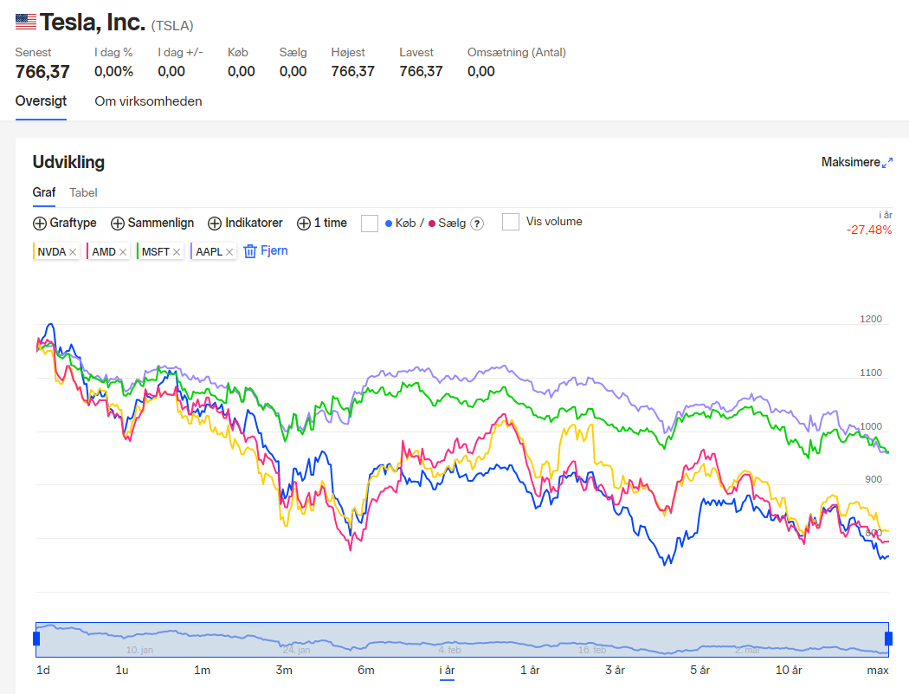Click the 1100 y-axis label
909x694 pixels.
[871, 373]
